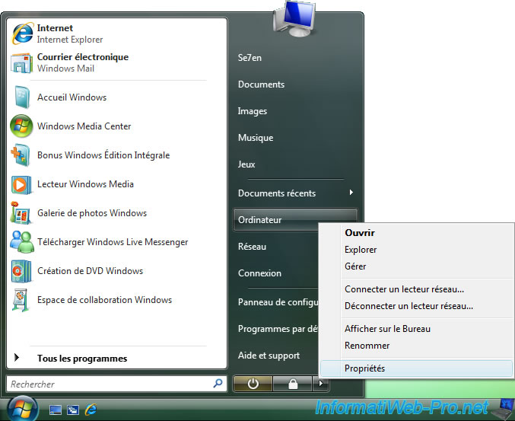Click the Galerie de photos Windows icon
The width and height of the screenshot is (515, 421).
click(21, 212)
